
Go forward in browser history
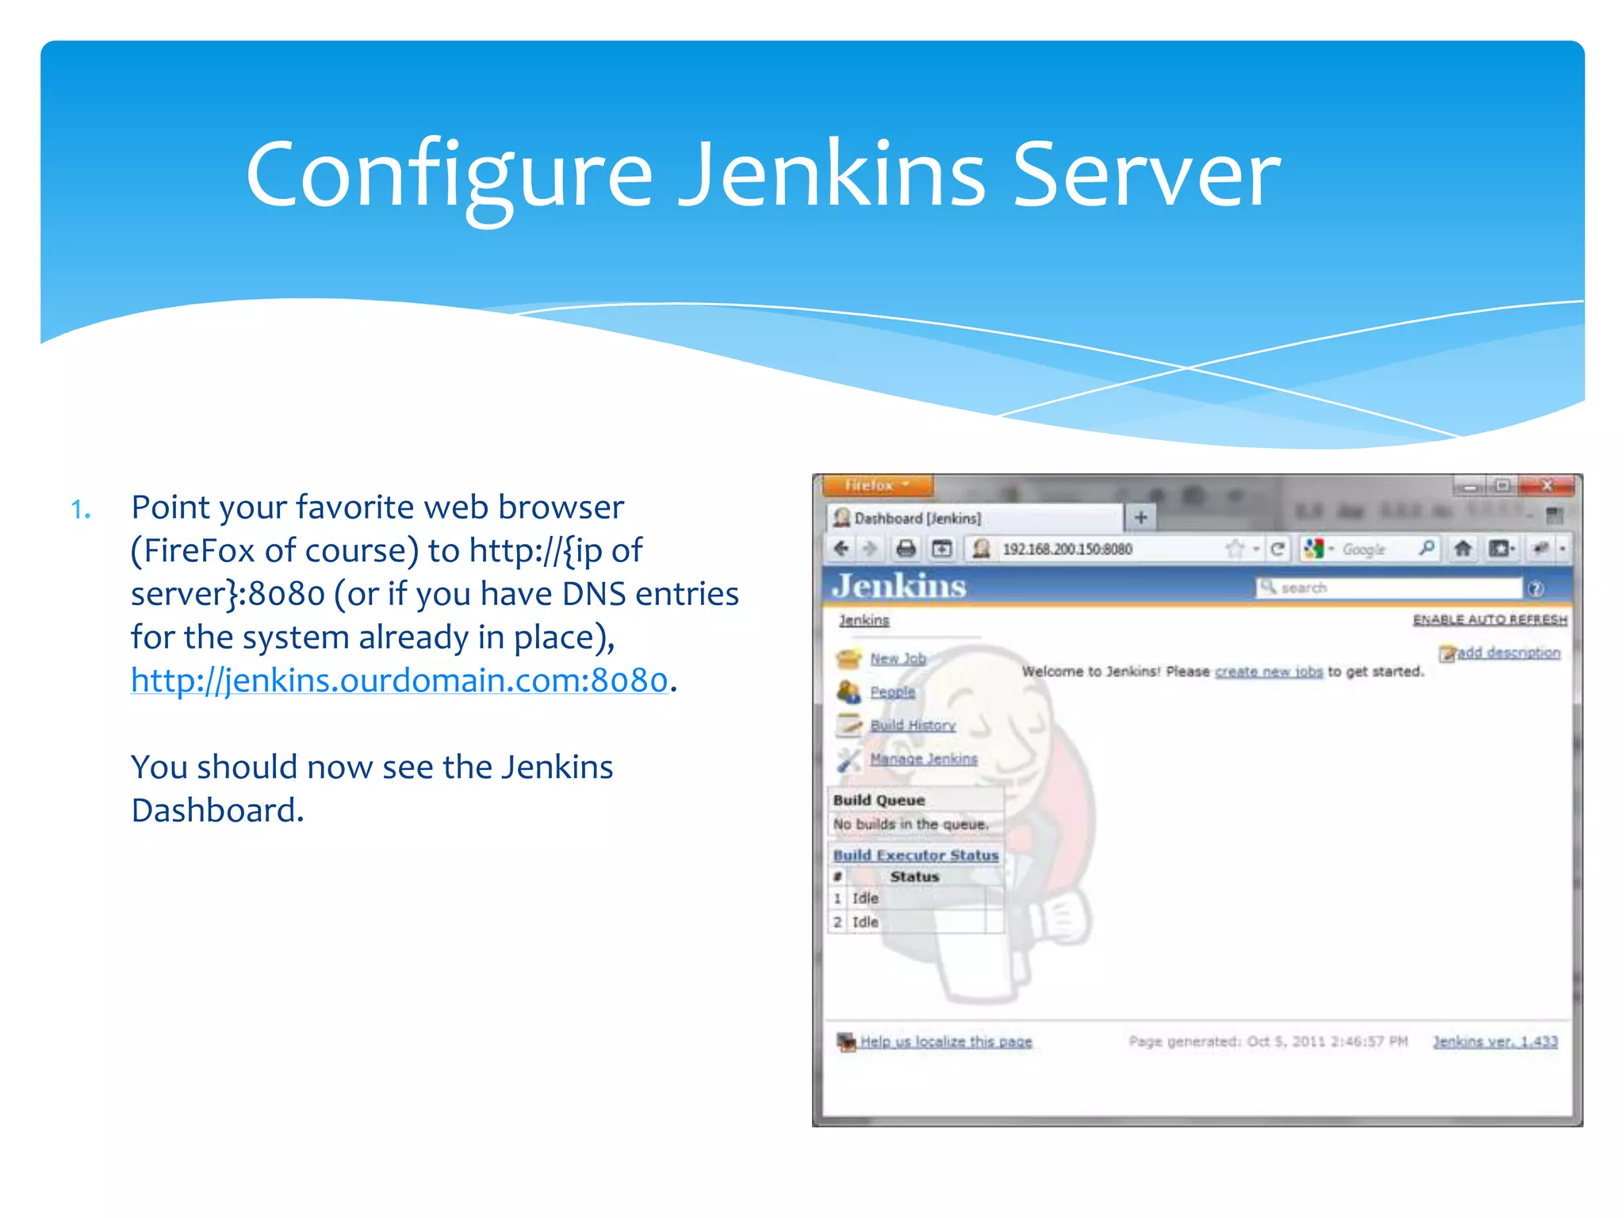(871, 549)
